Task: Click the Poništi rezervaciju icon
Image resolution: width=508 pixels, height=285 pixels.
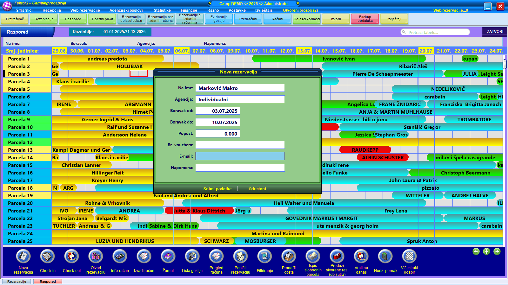Action: click(x=240, y=256)
